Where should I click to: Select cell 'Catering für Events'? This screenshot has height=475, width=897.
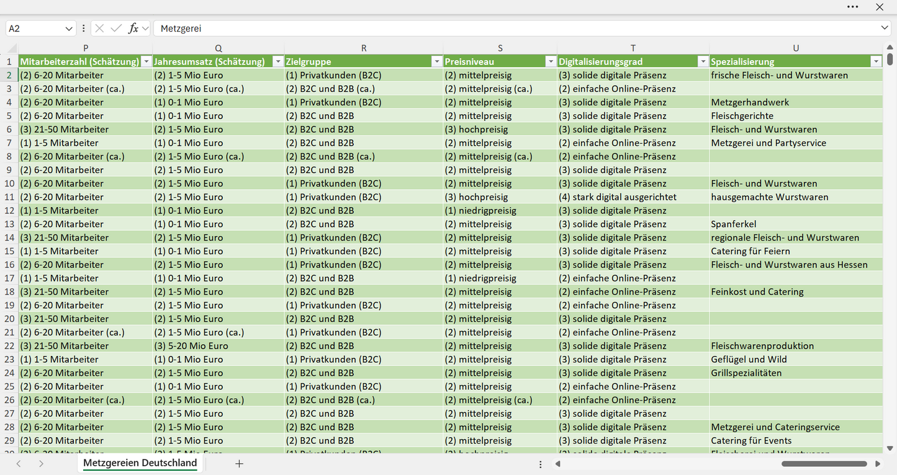[x=796, y=441]
